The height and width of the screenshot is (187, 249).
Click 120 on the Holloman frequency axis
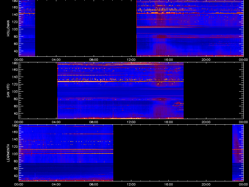point(15,22)
